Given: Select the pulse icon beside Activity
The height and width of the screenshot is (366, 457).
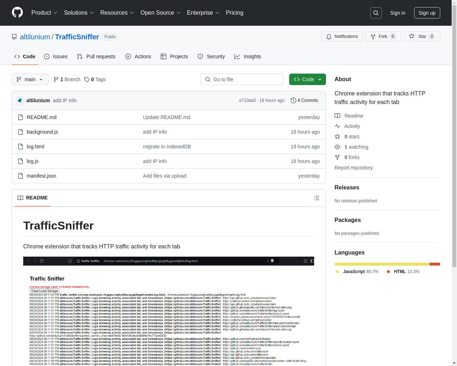Looking at the screenshot, I should [x=337, y=126].
